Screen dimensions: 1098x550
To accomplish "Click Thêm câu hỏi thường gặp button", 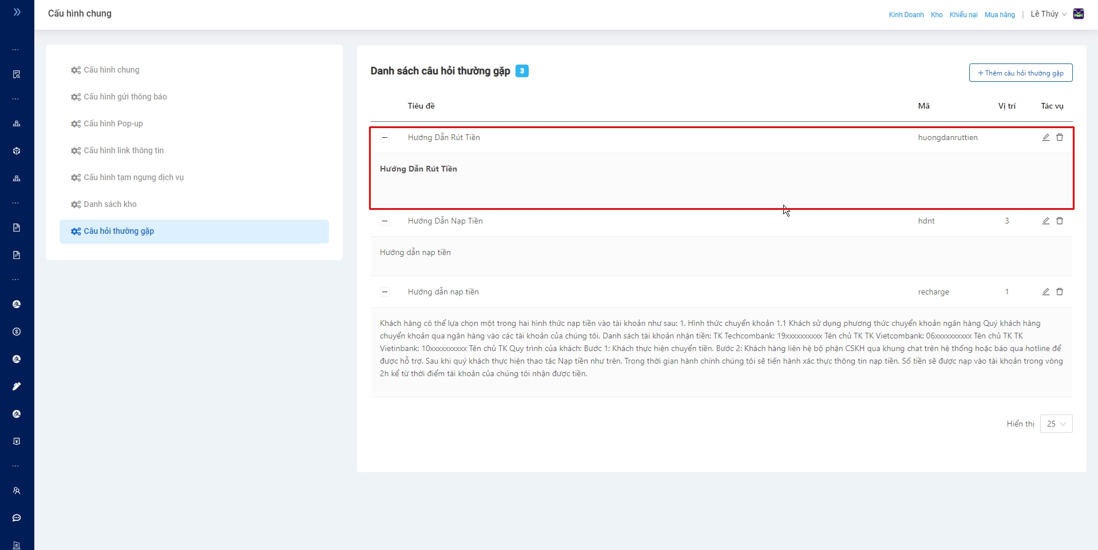I will pyautogui.click(x=1020, y=73).
